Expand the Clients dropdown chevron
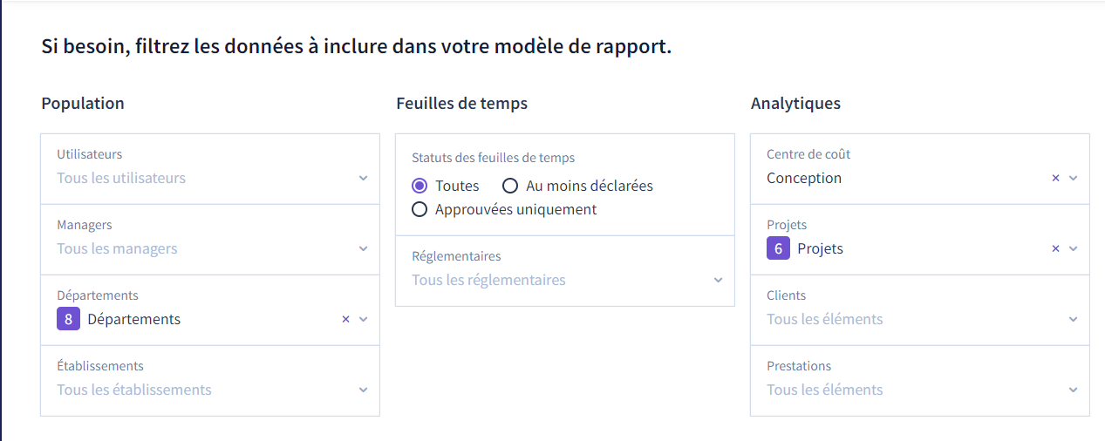Image resolution: width=1105 pixels, height=441 pixels. [1074, 319]
